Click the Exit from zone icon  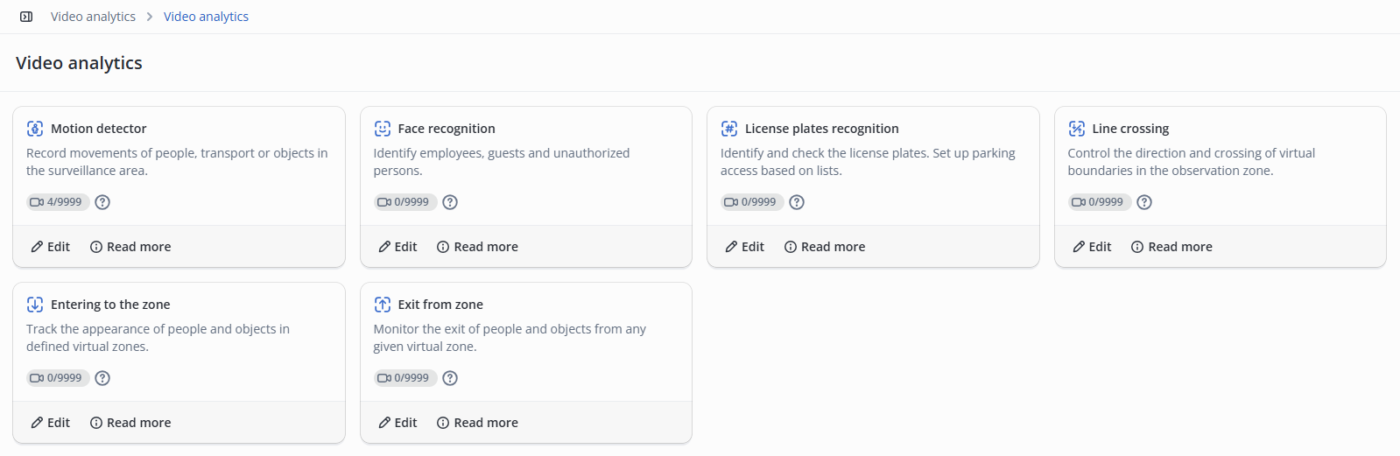coord(383,305)
